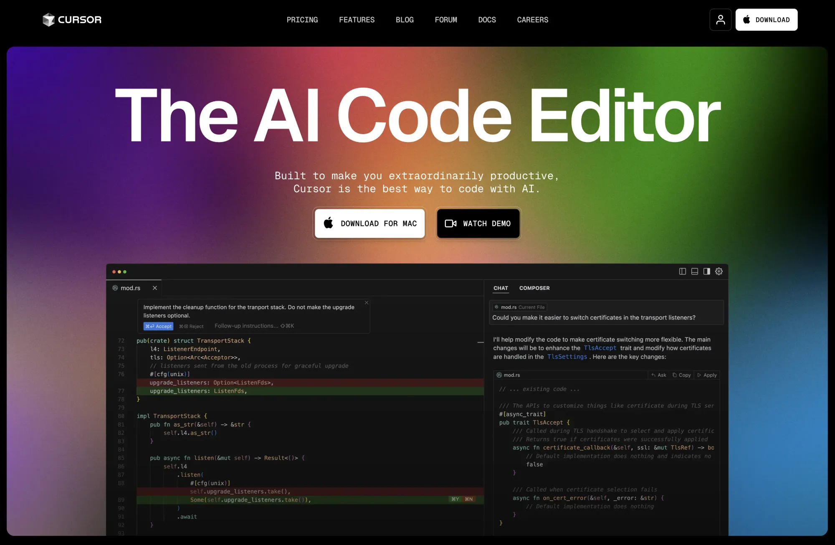
Task: Click DOWNLOAD FOR MAC button
Action: tap(369, 223)
